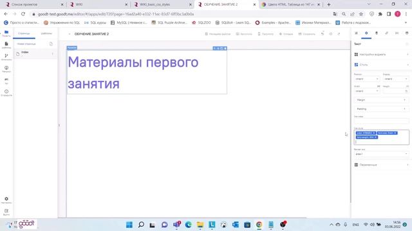Select the Материалы первого занятия heading text
412x231 pixels.
(x=133, y=73)
